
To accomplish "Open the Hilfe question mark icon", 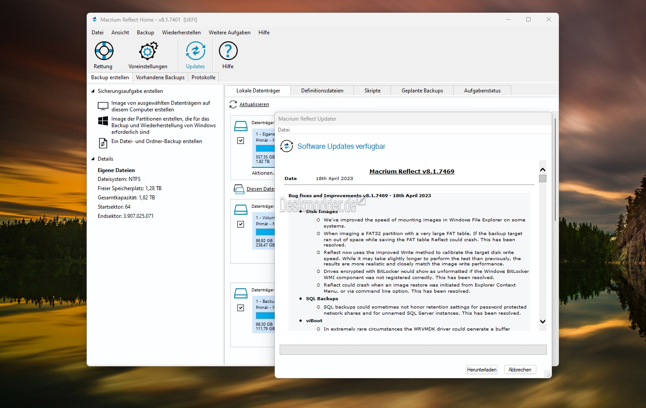I will (228, 51).
